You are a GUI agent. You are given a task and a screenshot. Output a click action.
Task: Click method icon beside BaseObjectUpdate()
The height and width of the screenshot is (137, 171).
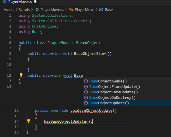86,103
